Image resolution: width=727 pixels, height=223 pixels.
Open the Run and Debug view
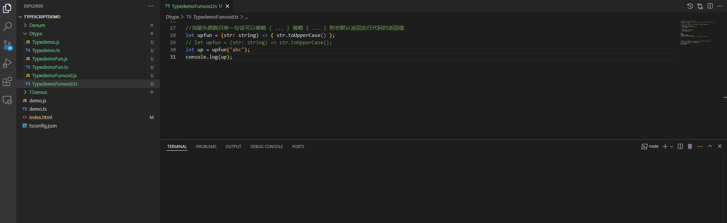pos(8,63)
